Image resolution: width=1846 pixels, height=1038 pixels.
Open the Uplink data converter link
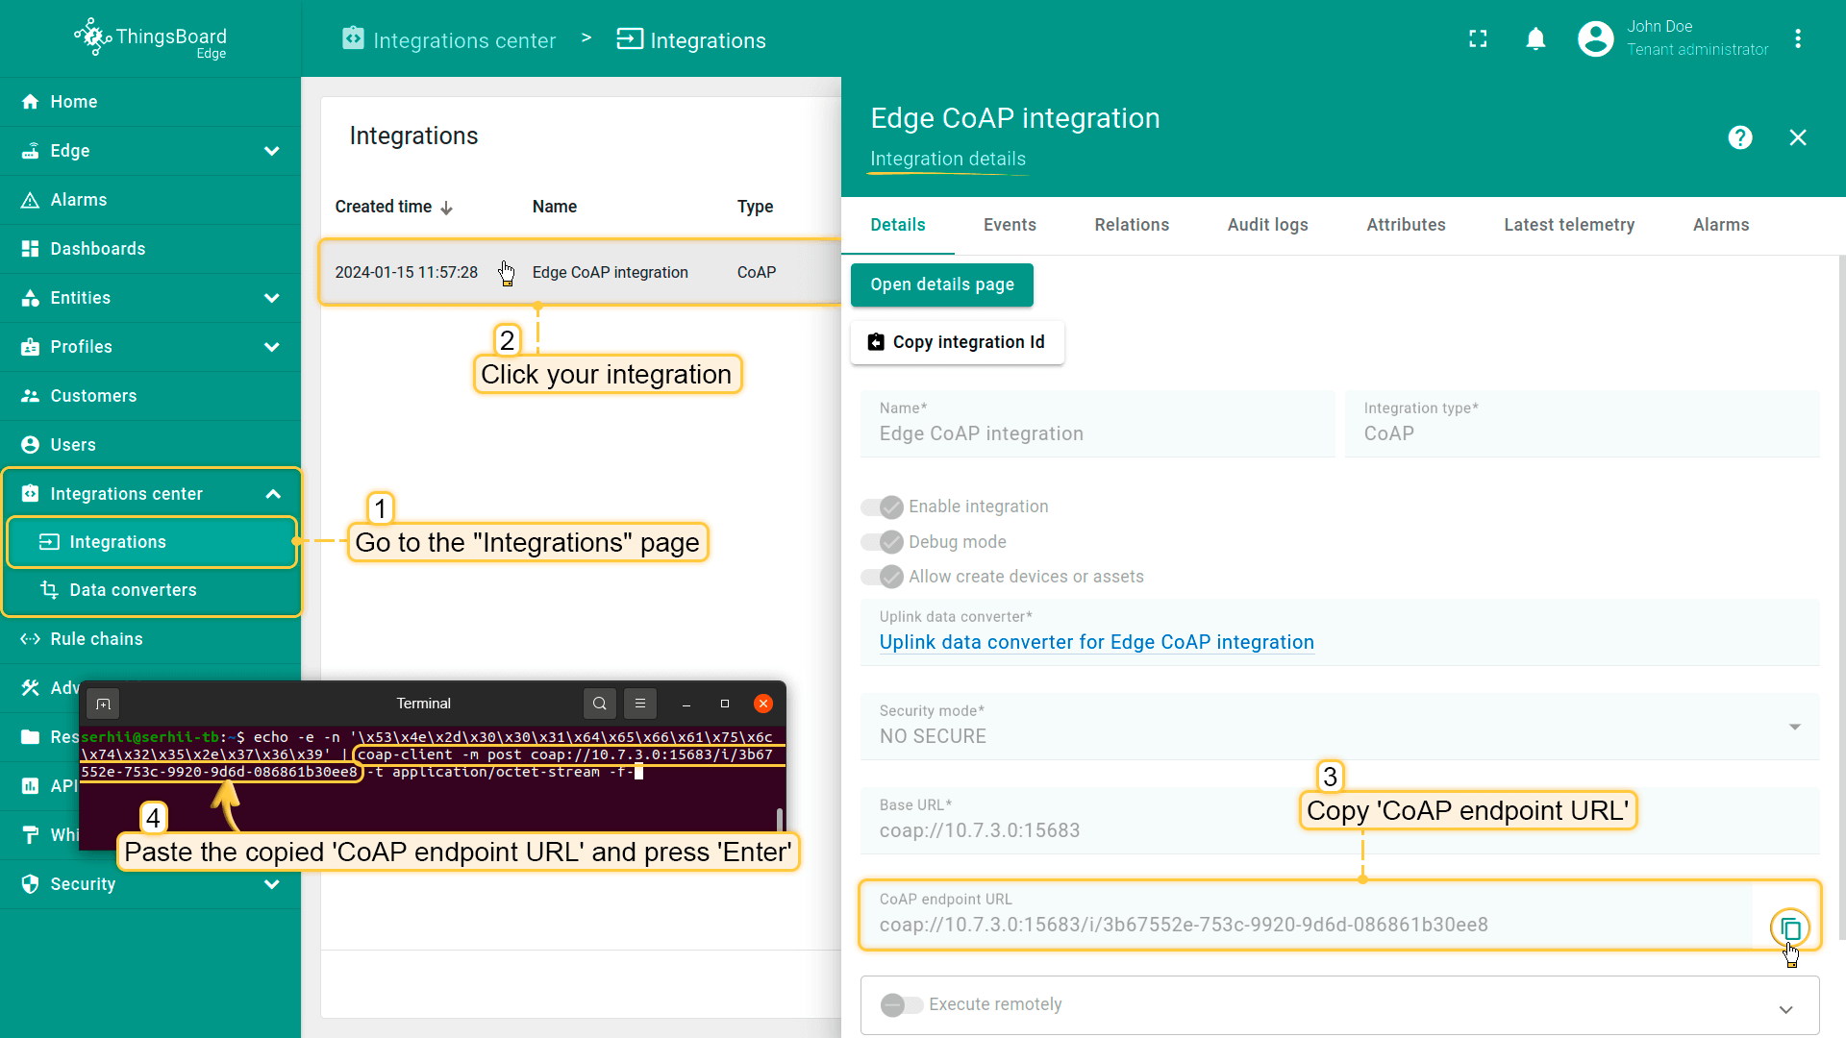1096,642
